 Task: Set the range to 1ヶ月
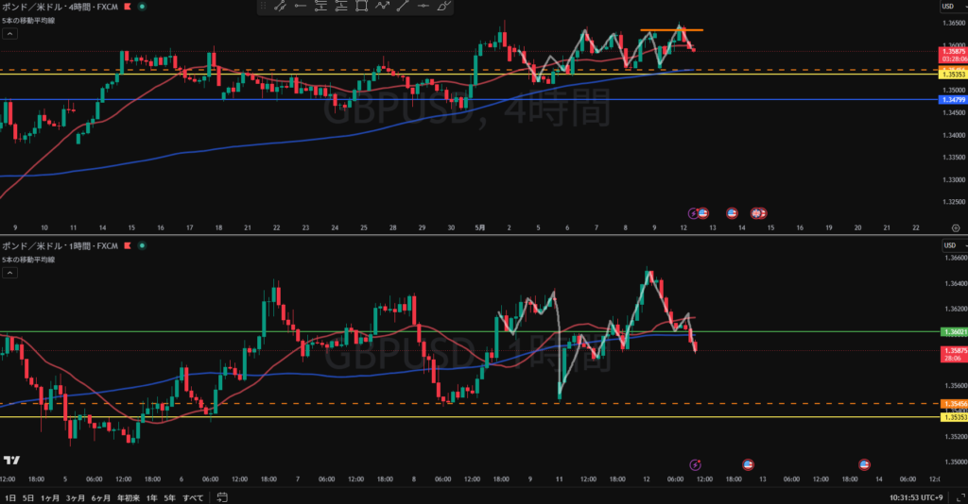click(x=50, y=497)
